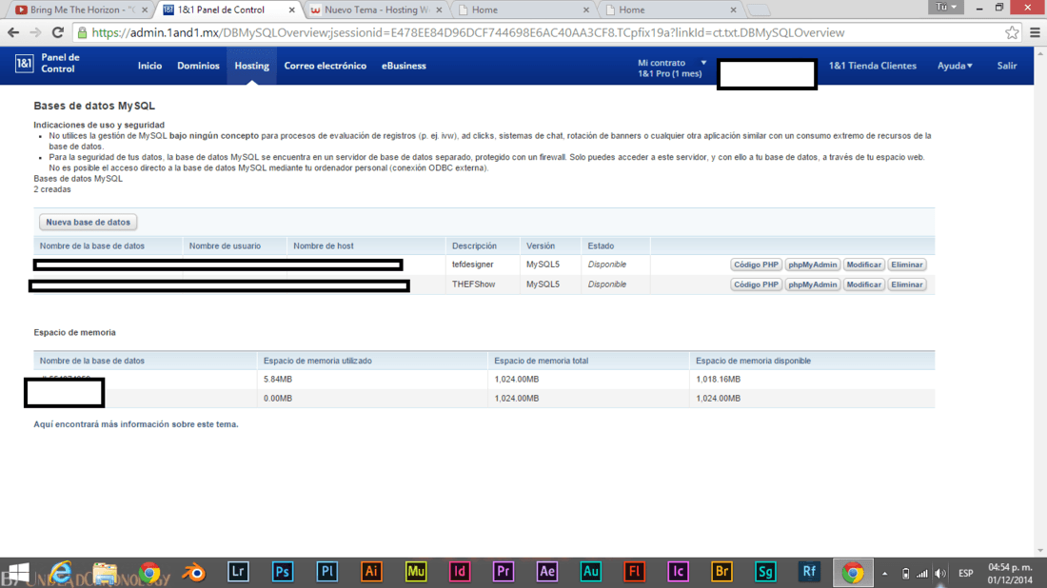The width and height of the screenshot is (1047, 588).
Task: Click Eliminar for THEFShow database
Action: (907, 284)
